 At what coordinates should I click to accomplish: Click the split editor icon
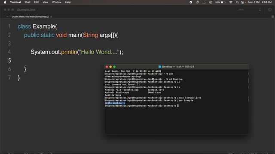click(273, 17)
